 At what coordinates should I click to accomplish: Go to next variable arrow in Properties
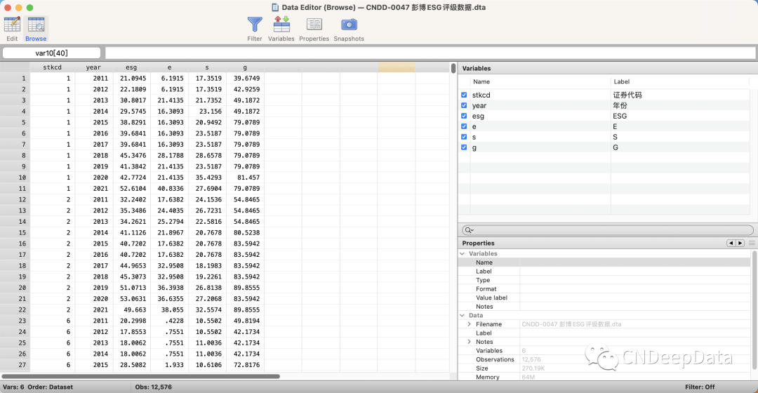tap(740, 243)
